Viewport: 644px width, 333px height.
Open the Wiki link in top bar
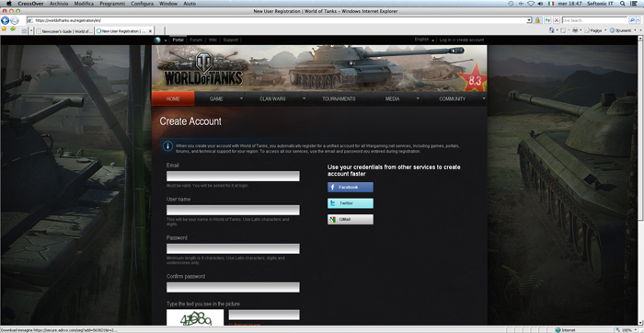point(213,40)
